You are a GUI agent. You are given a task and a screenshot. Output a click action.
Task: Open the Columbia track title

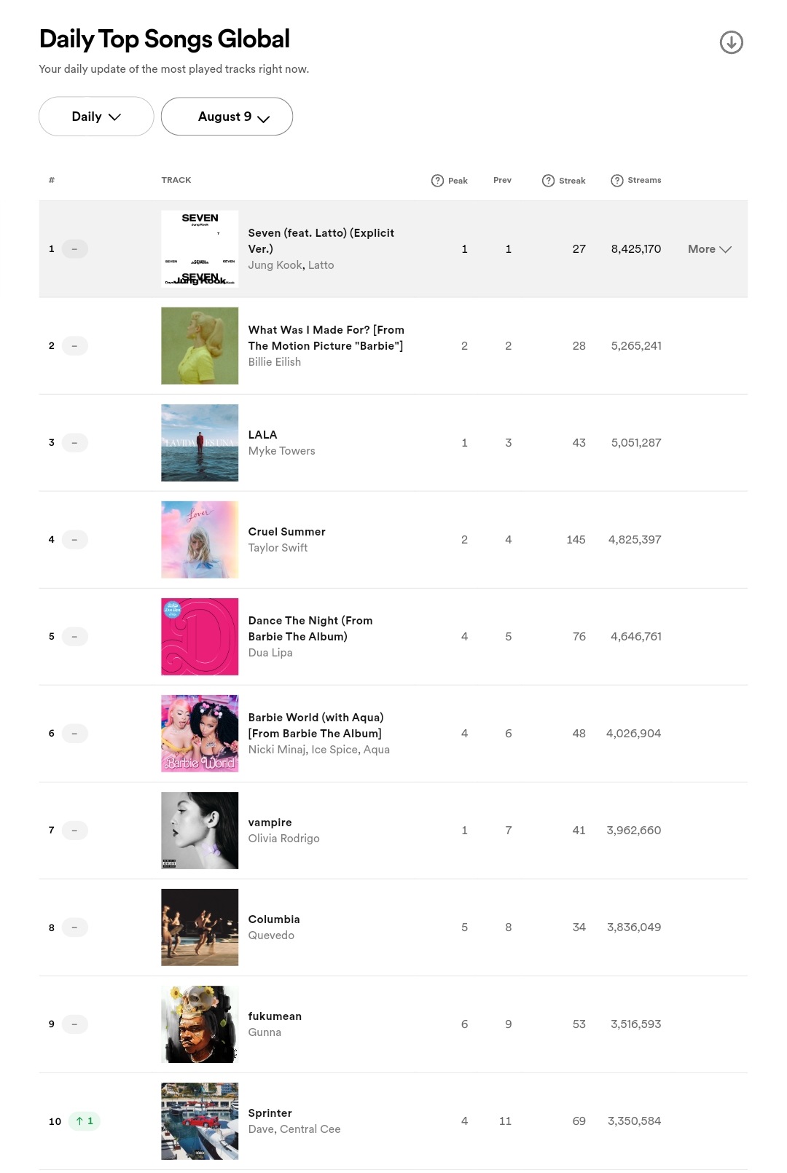pyautogui.click(x=274, y=919)
